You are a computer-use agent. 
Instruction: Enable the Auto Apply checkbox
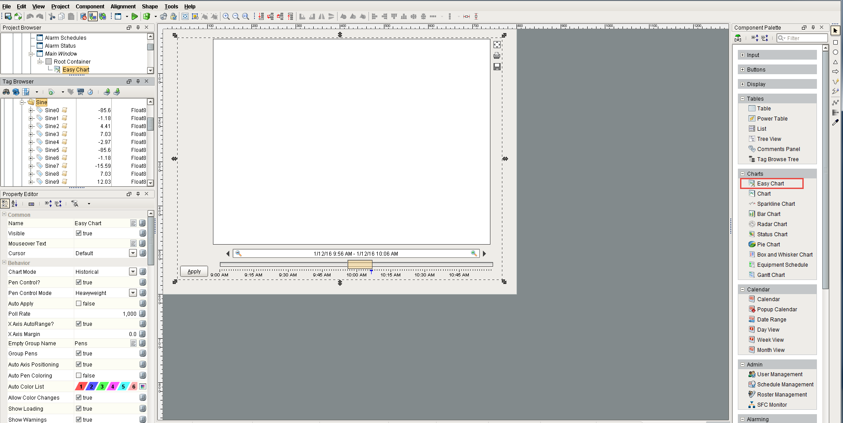click(x=79, y=303)
